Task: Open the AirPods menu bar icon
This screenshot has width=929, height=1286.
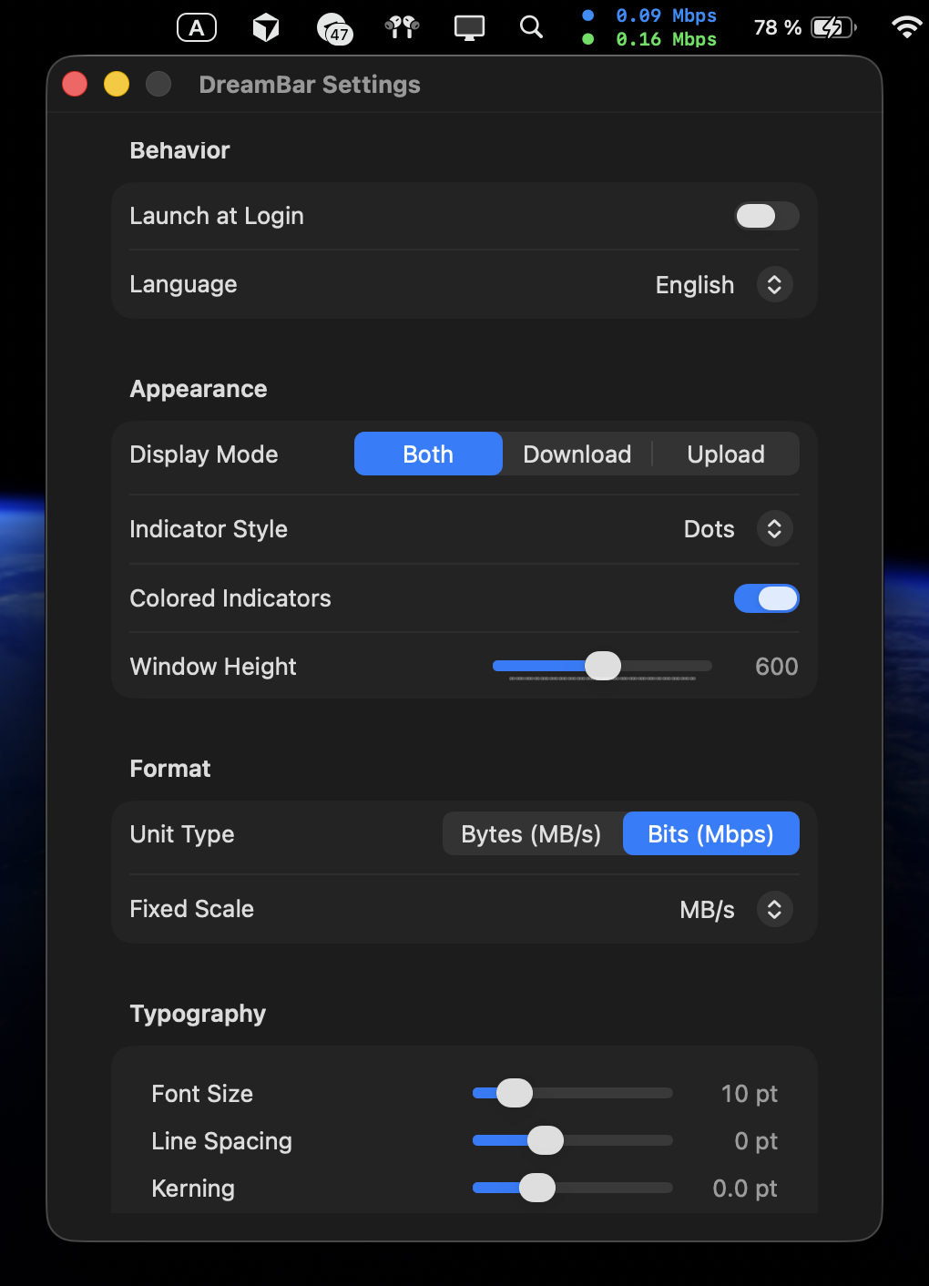Action: click(402, 27)
